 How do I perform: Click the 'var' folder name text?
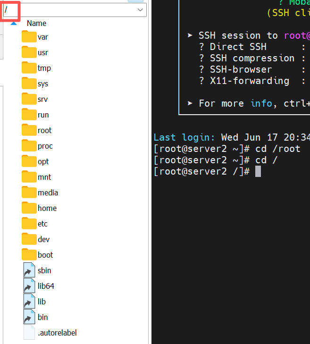coord(43,37)
